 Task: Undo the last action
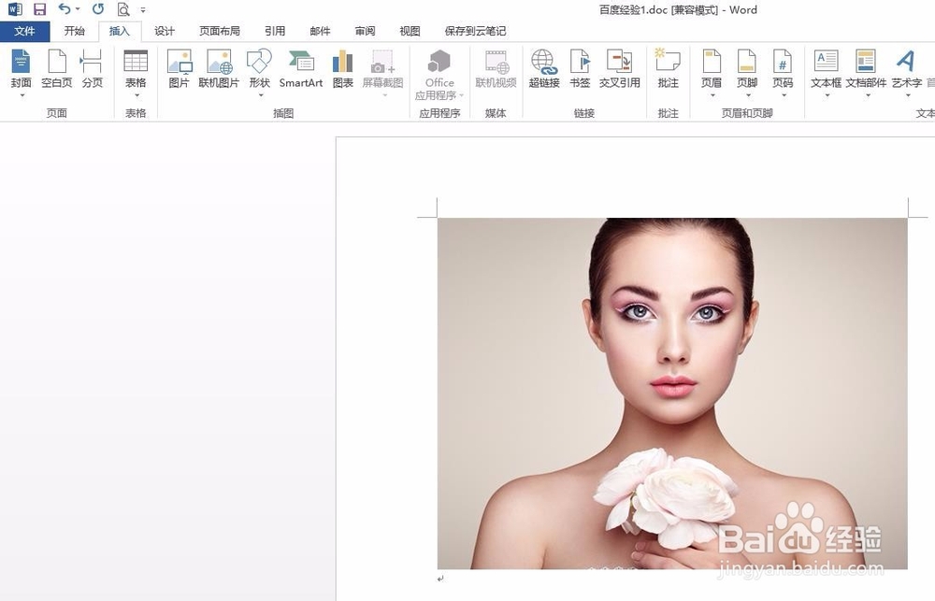(64, 9)
